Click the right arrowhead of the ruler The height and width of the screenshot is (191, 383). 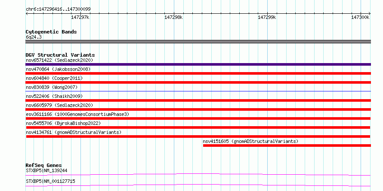click(370, 14)
